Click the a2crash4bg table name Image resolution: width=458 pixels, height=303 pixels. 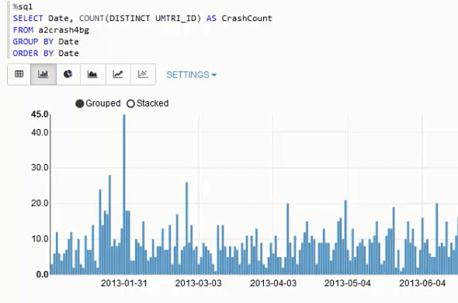[x=64, y=30]
